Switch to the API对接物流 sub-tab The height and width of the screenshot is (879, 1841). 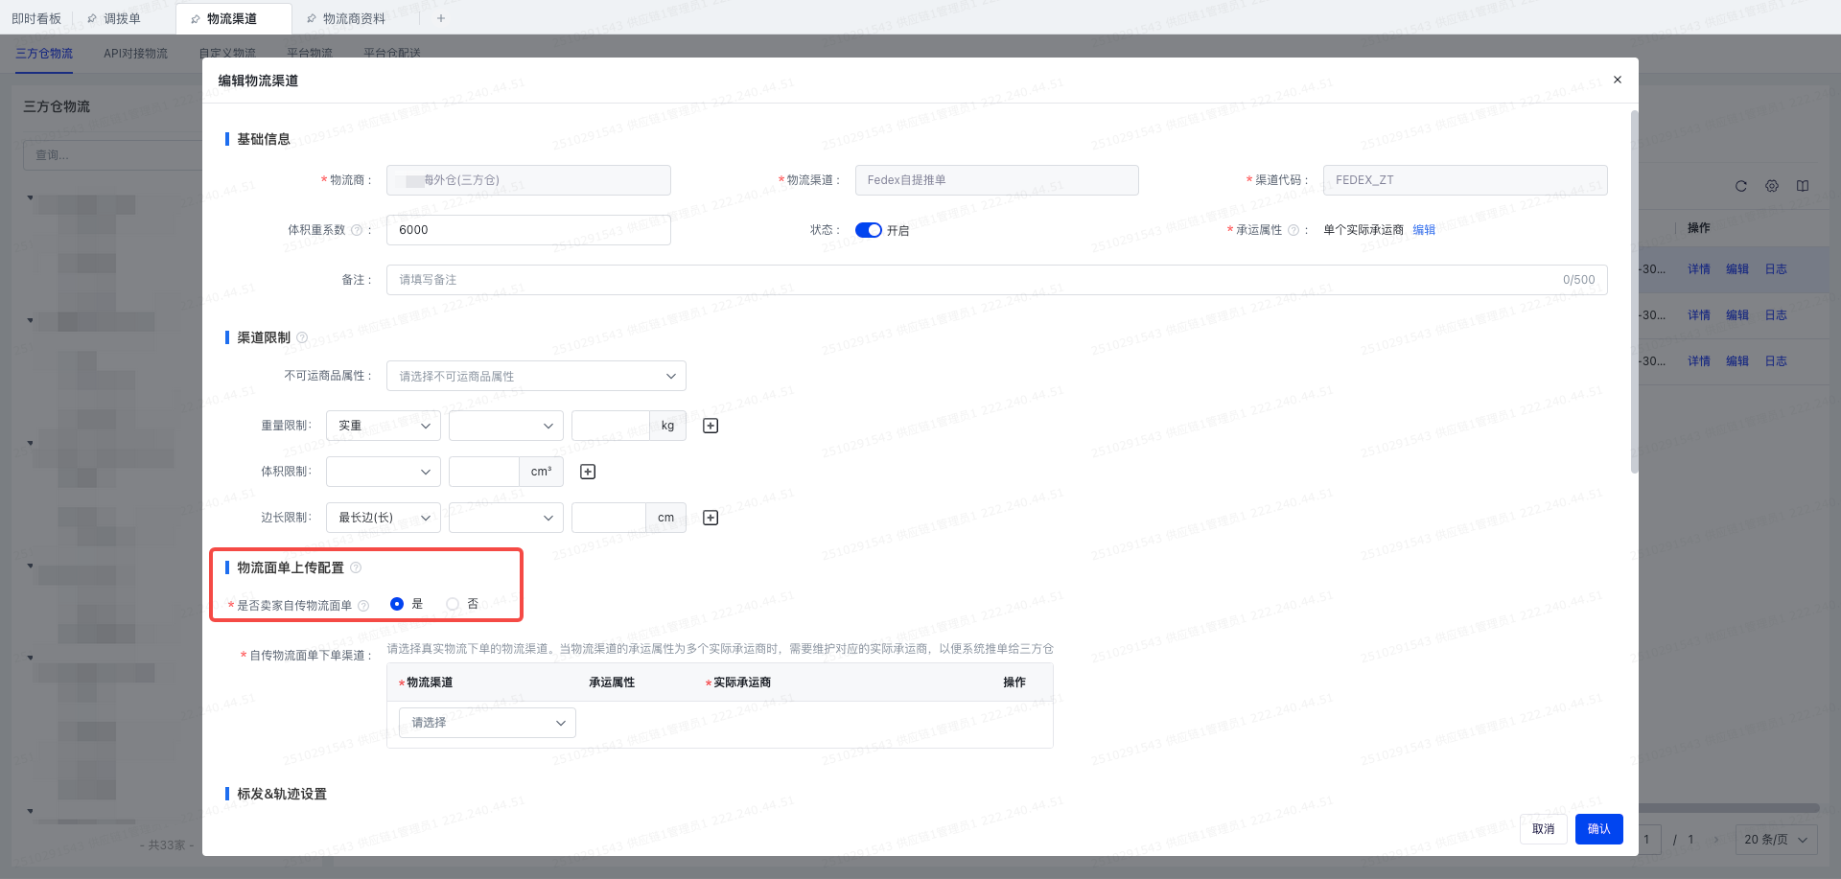135,54
